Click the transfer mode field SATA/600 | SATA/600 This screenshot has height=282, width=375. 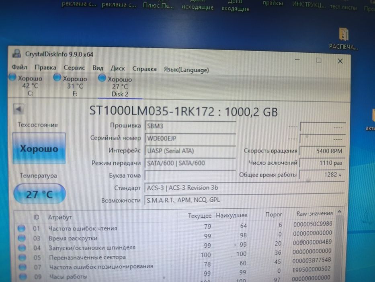[x=191, y=163]
